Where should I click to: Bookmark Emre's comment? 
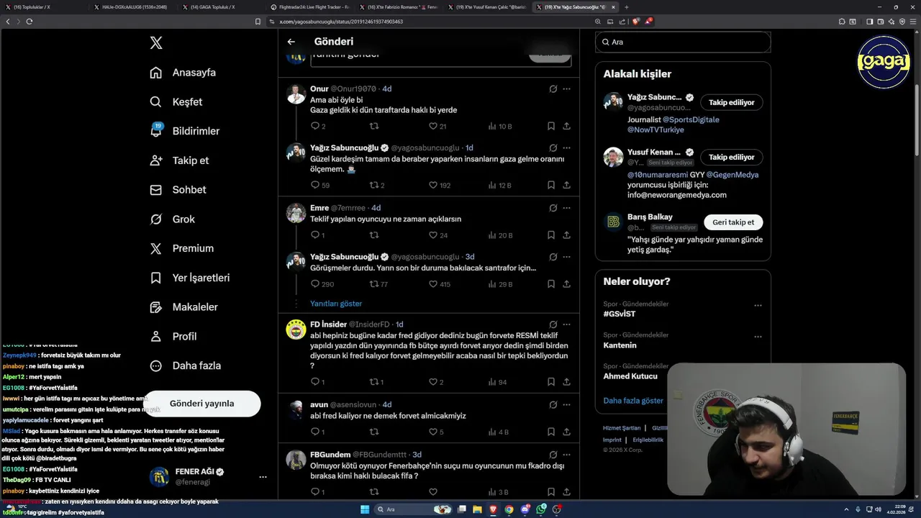pyautogui.click(x=551, y=235)
